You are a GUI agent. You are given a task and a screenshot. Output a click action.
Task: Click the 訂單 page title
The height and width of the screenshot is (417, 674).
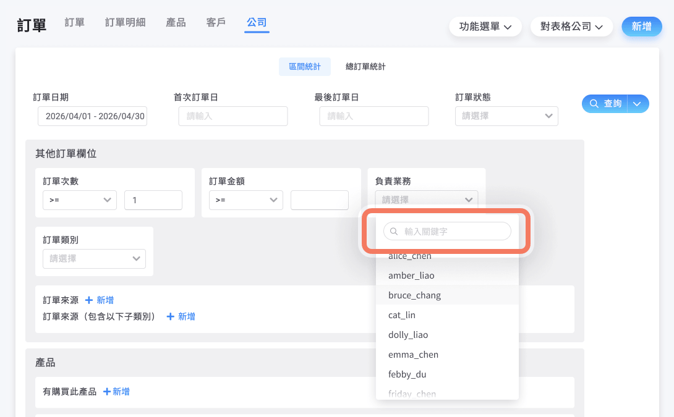click(x=32, y=26)
